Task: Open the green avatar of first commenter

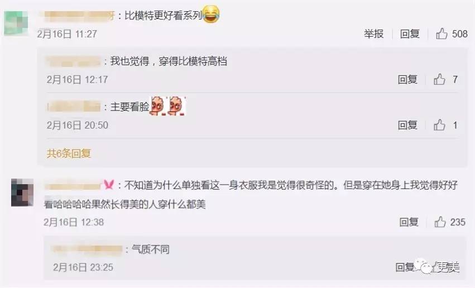Action: 16,23
